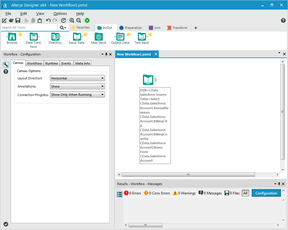This screenshot has height=230, width=288.
Task: Open the workflow tabs list dropdown arrow
Action: coord(279,53)
